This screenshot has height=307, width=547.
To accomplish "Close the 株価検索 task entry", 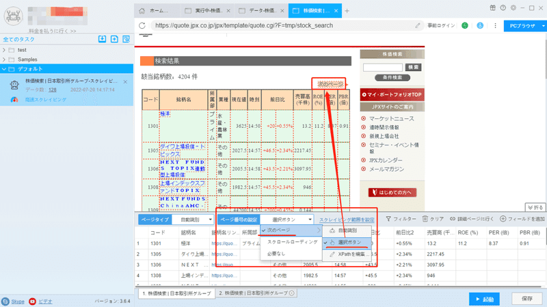I will tap(125, 81).
